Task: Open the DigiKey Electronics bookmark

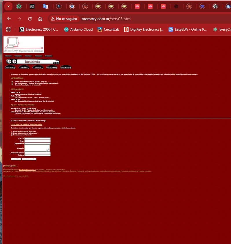Action: pyautogui.click(x=144, y=29)
